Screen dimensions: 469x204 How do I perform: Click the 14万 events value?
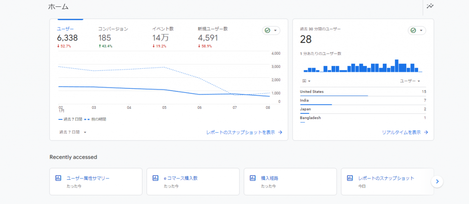tap(160, 38)
